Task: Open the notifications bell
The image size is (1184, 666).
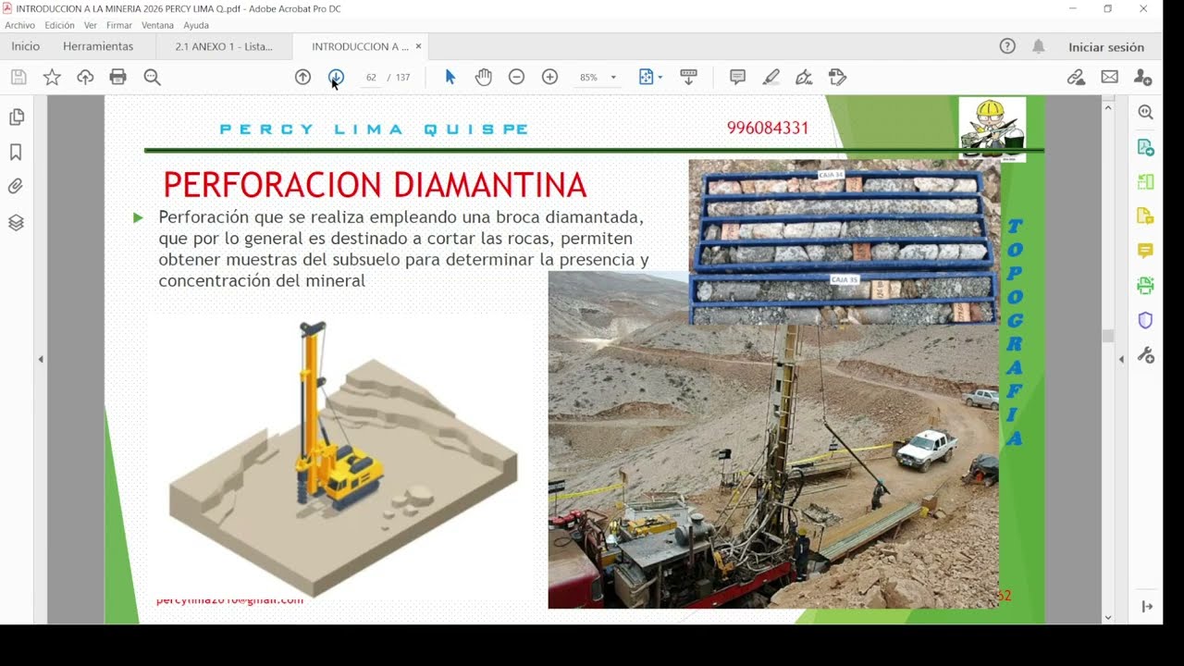Action: 1039,46
